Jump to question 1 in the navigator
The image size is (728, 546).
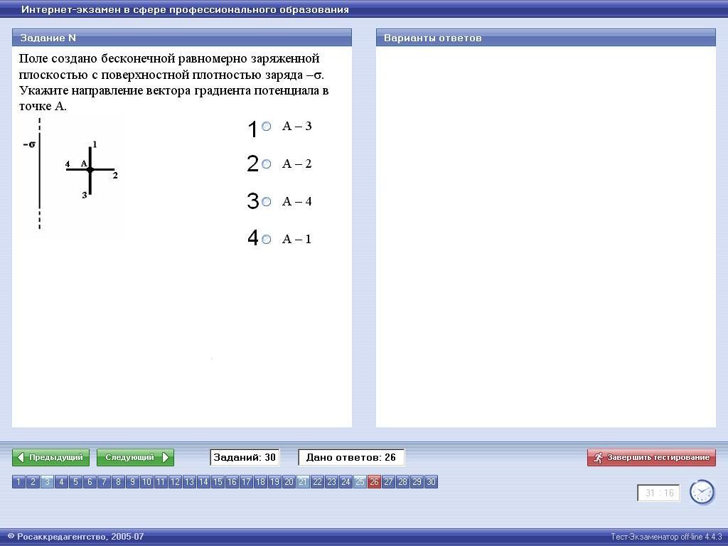[18, 482]
